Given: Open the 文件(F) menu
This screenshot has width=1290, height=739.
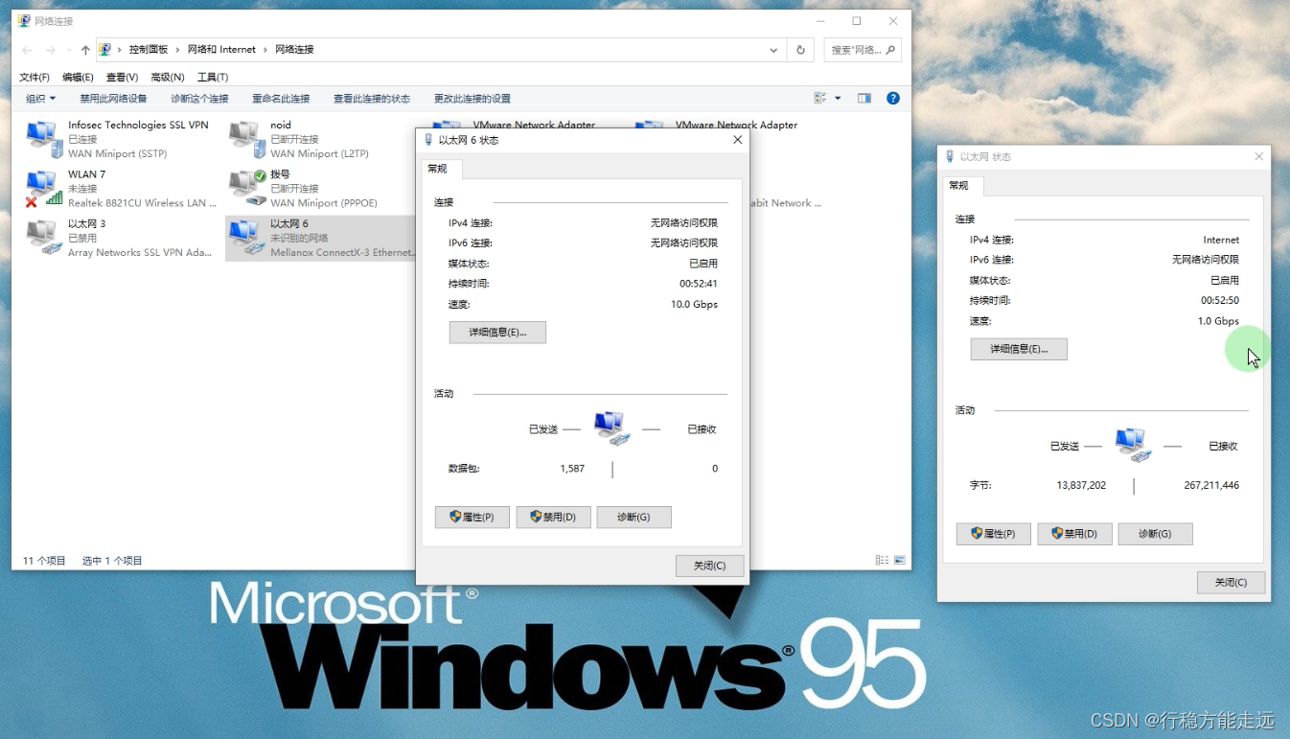Looking at the screenshot, I should coord(35,77).
